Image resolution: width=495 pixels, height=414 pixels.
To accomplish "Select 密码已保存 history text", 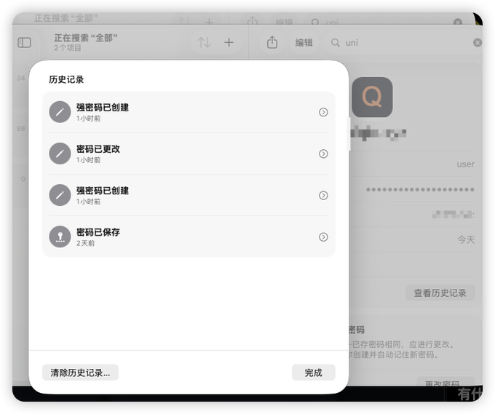I will pos(98,232).
